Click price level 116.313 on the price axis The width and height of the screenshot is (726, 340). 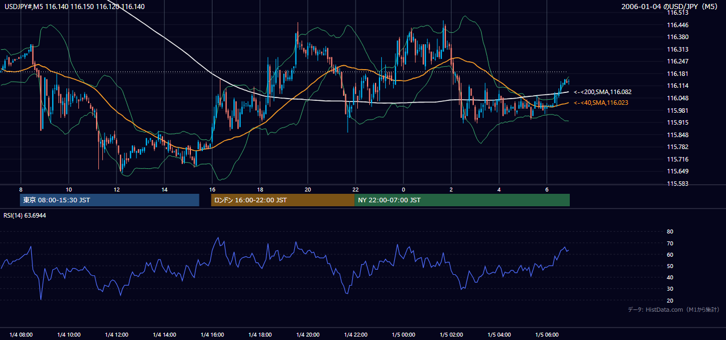pyautogui.click(x=677, y=49)
